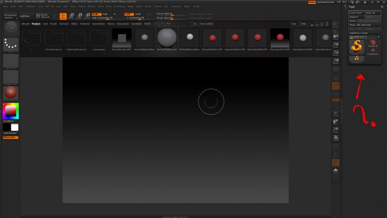Toggle the orange Menus button

pos(312,2)
